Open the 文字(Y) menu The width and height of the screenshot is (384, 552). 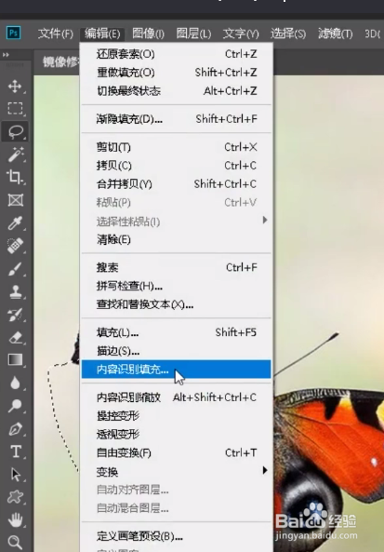click(241, 34)
